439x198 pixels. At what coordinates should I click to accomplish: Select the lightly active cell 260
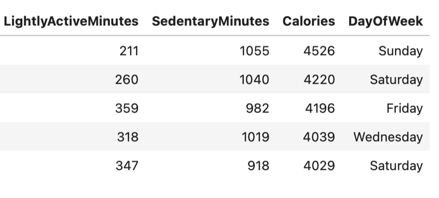coord(127,80)
